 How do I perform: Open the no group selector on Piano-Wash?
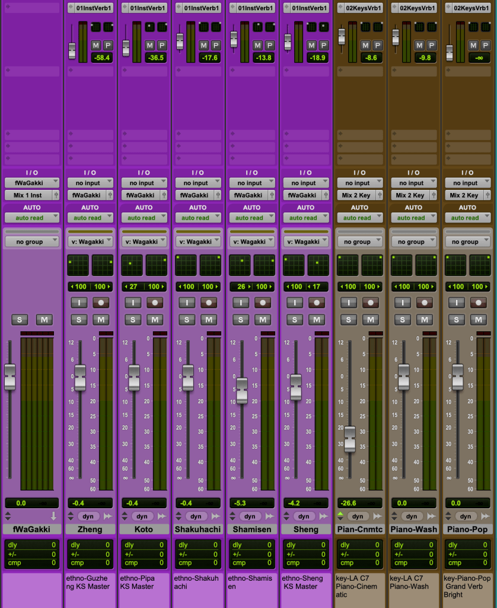point(413,242)
